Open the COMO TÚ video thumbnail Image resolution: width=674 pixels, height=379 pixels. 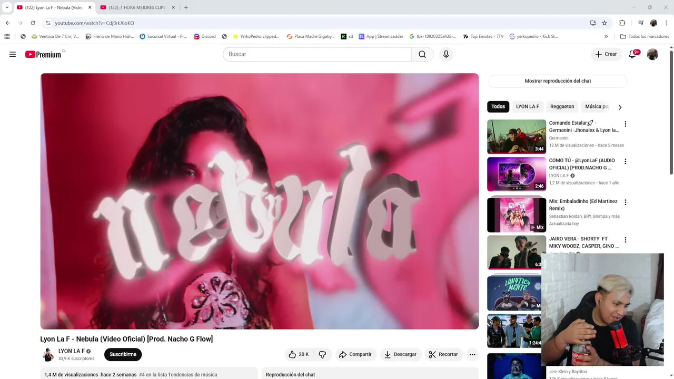[517, 174]
